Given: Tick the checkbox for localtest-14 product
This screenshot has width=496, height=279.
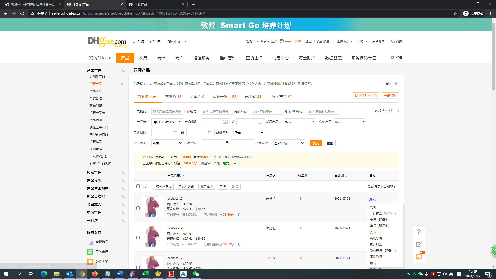Looking at the screenshot, I should coord(138,238).
